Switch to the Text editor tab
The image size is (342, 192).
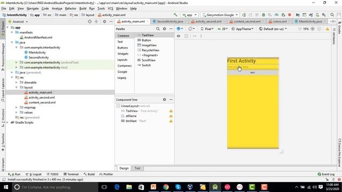pos(137,168)
